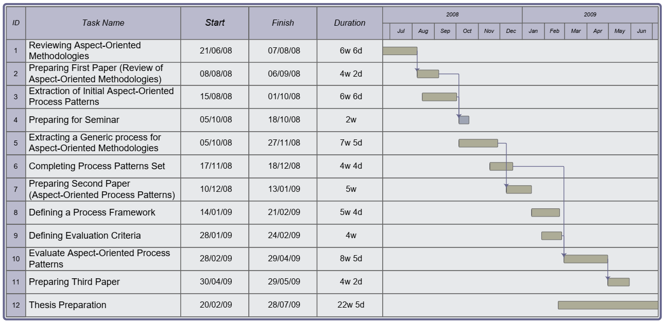The image size is (664, 322).
Task: Select the Evaluate Aspect-Oriented Process Patterns bar
Action: (x=586, y=259)
